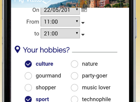Enable the nature hobby option
Viewport: 140px width, 102px height.
[75, 64]
